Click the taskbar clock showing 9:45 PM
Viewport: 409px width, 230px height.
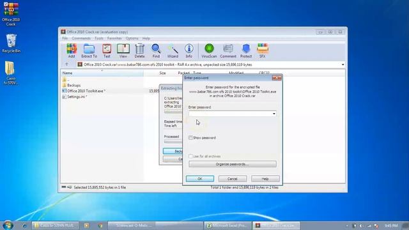point(390,226)
